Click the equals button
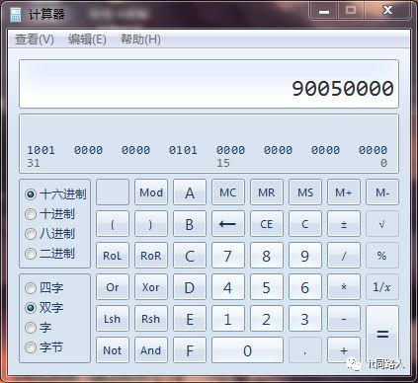 pos(382,335)
